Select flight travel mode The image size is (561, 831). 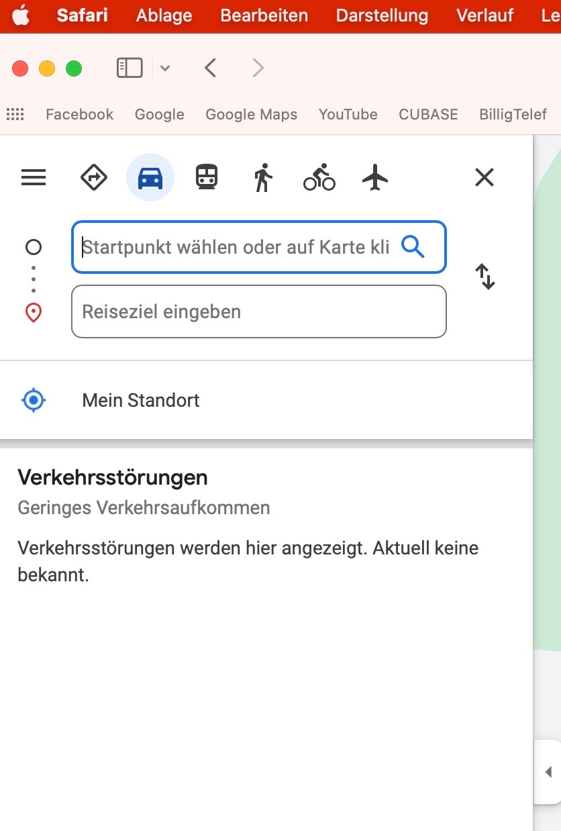coord(375,178)
